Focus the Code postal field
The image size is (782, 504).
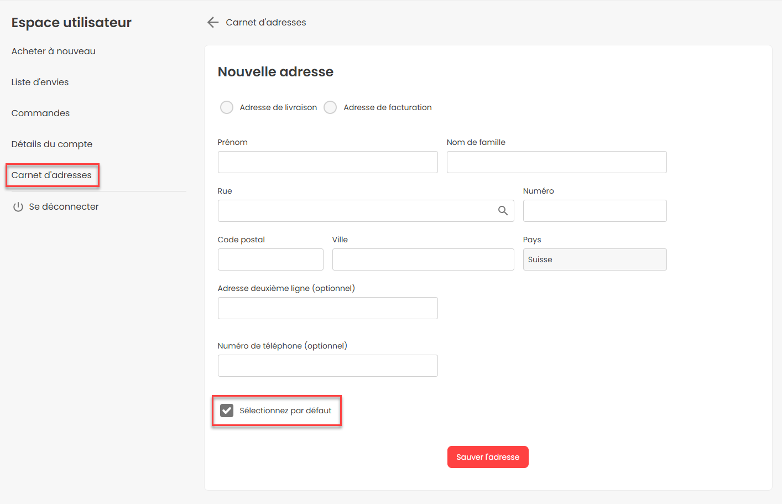click(x=270, y=259)
